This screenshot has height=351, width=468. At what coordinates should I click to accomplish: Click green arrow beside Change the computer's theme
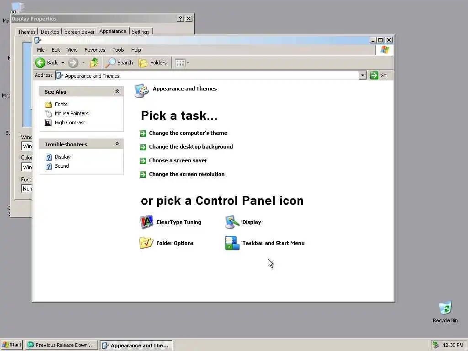(x=143, y=133)
